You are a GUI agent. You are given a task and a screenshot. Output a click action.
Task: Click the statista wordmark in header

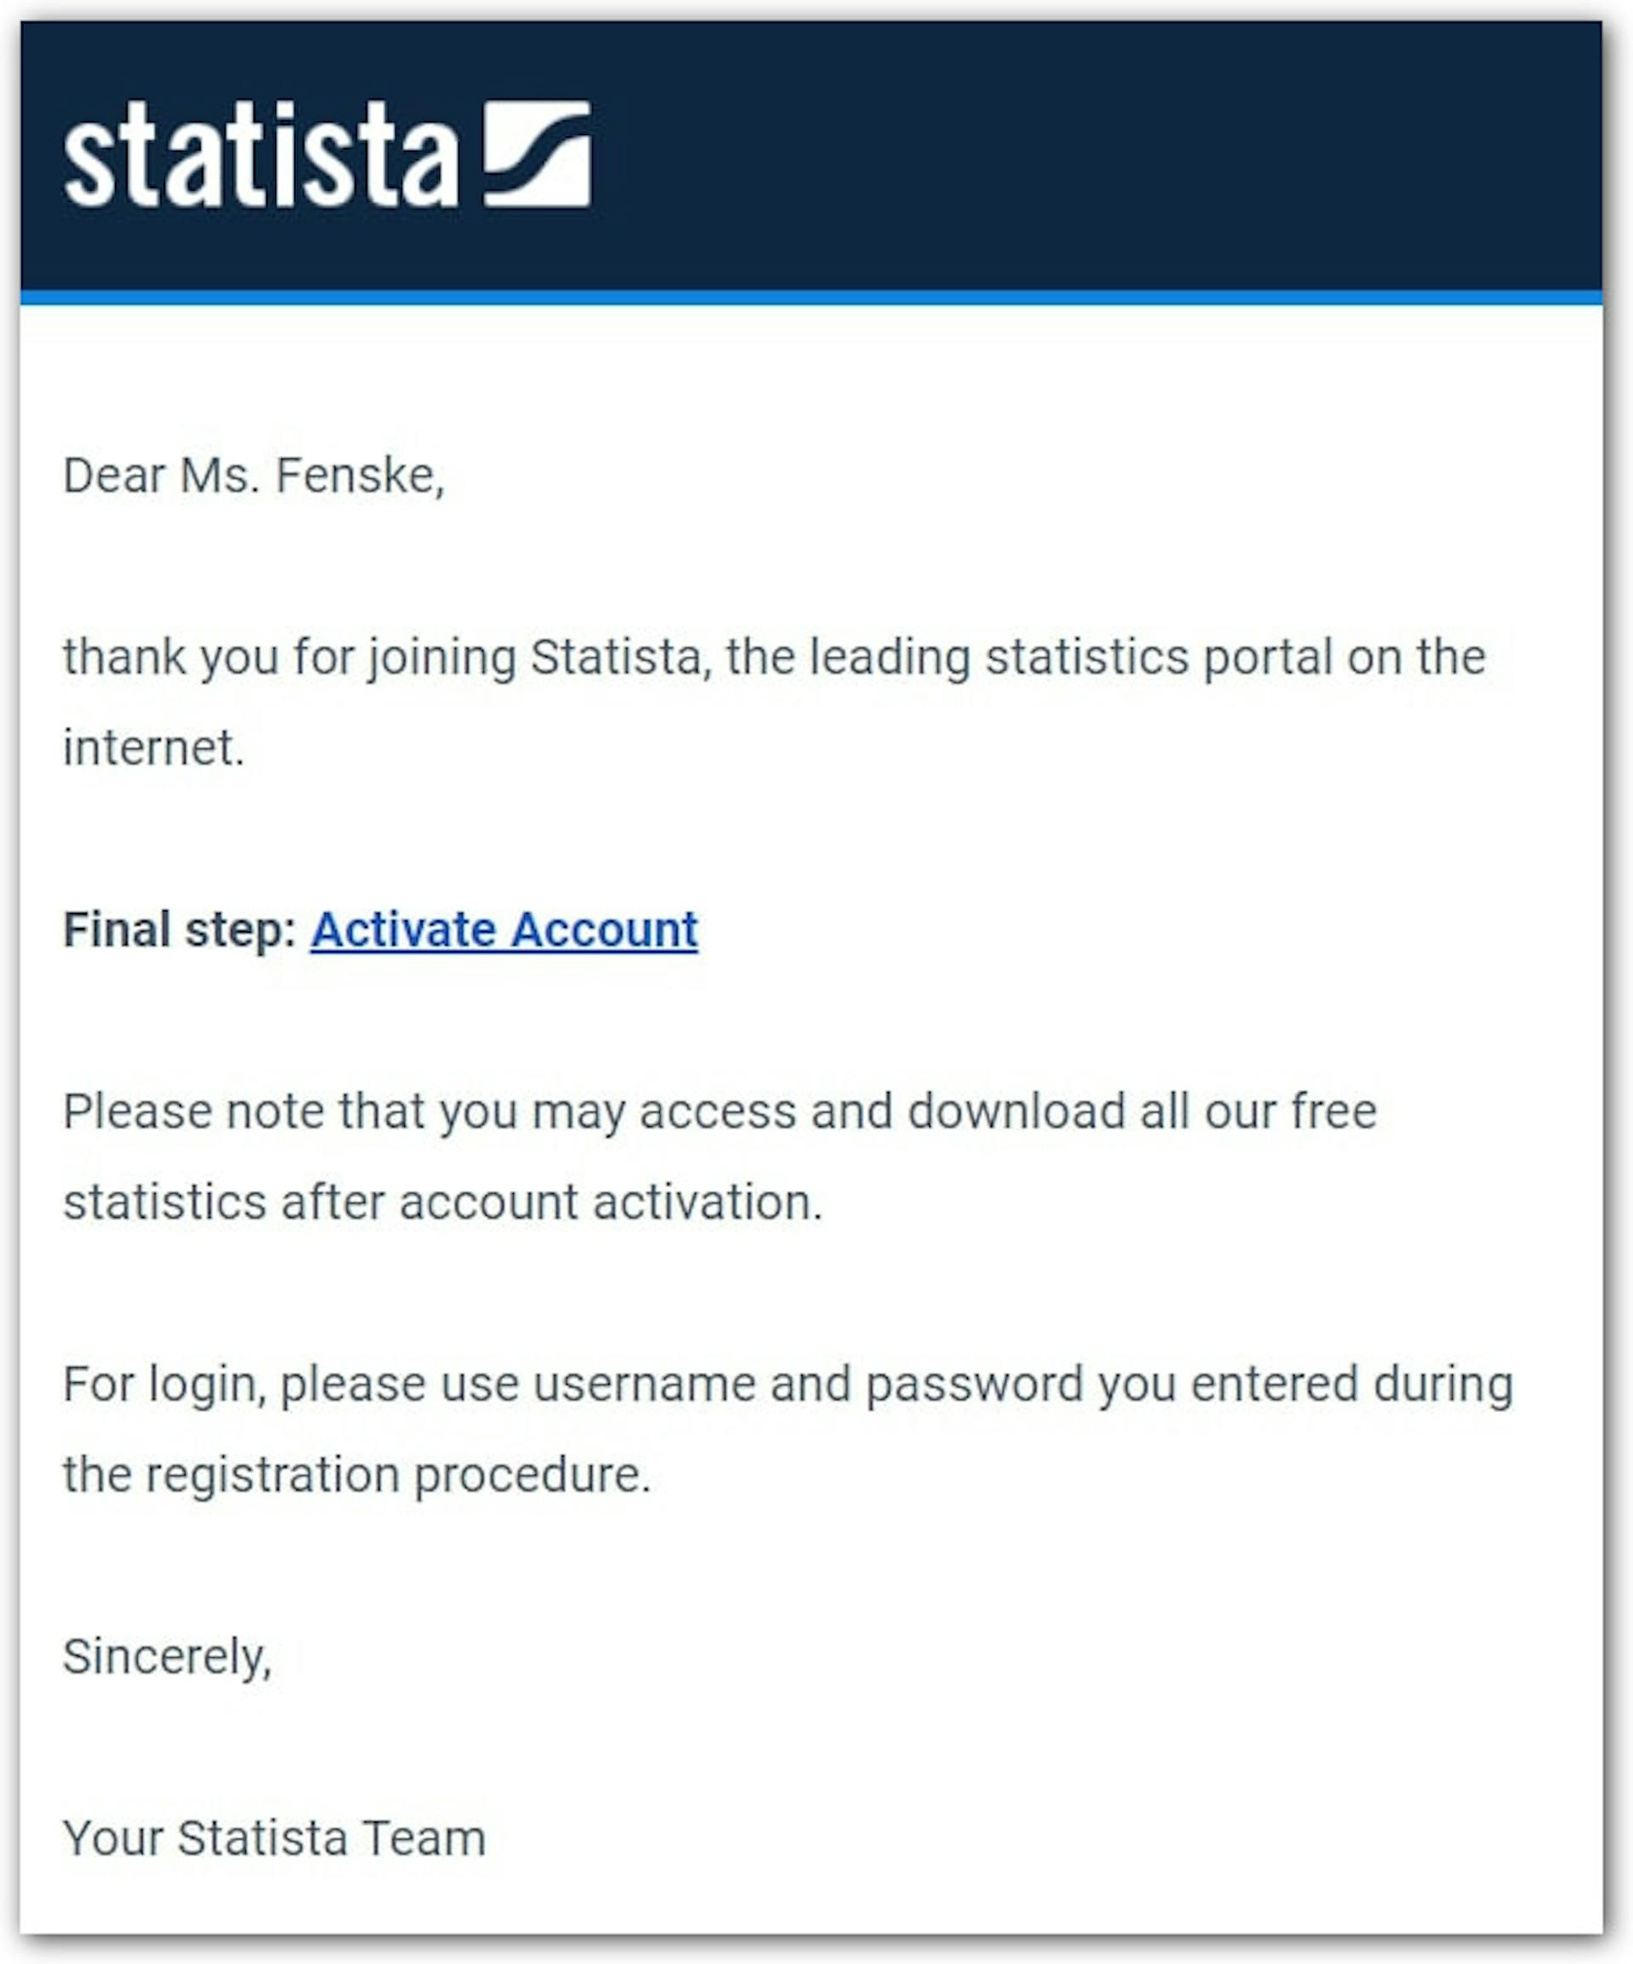point(262,153)
